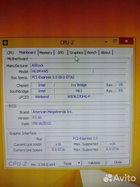
Task: Select the W83627DHG-P LPCIO model
Action: (79, 97)
